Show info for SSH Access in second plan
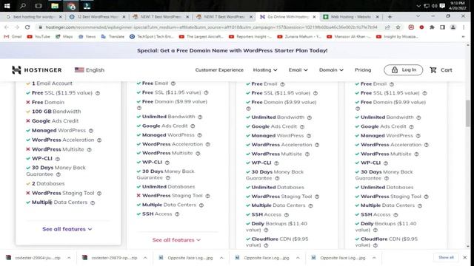 click(x=177, y=214)
